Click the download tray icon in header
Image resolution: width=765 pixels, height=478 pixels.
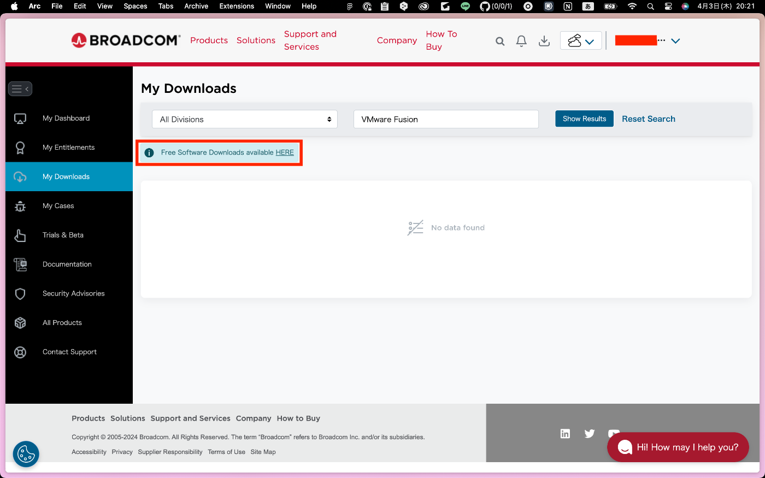coord(544,41)
